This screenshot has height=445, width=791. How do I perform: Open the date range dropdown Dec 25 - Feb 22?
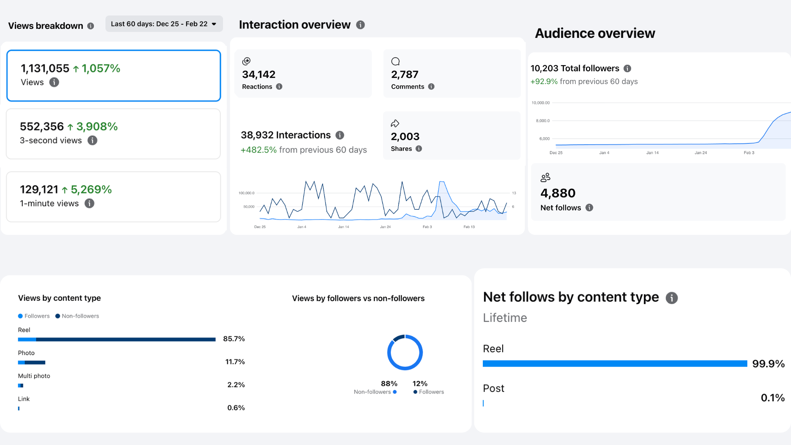(x=164, y=24)
